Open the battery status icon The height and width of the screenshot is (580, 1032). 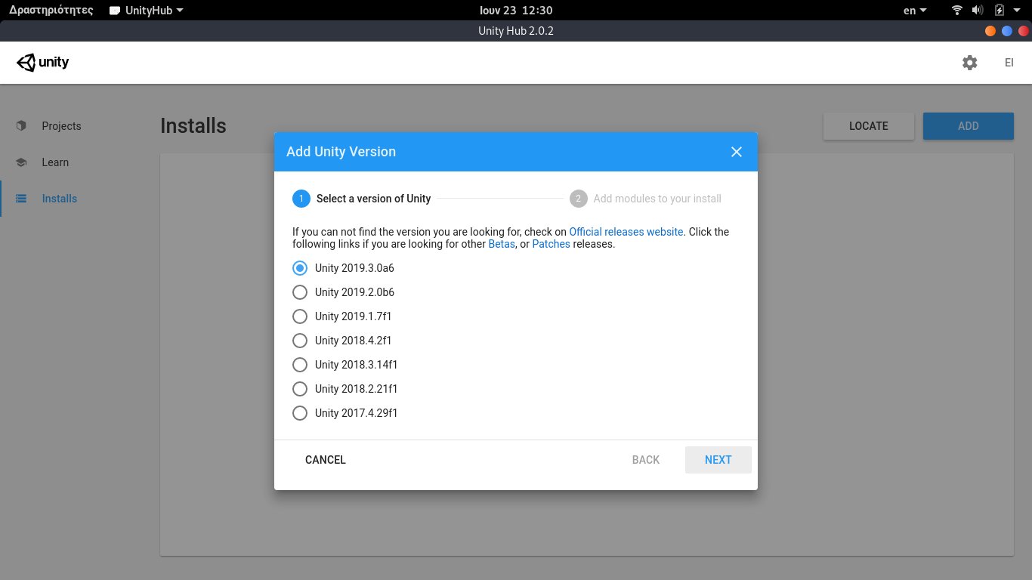click(x=1000, y=10)
